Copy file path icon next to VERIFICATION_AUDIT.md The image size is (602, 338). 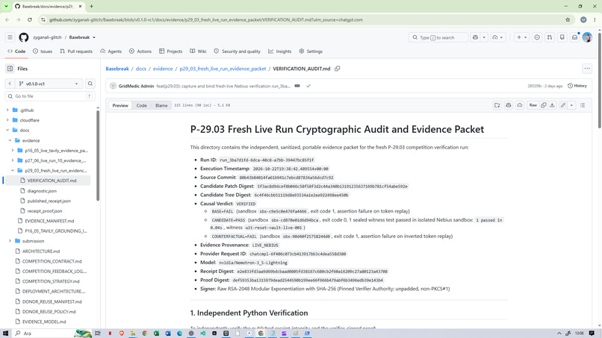[337, 69]
